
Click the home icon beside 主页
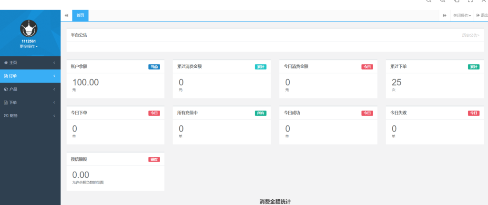[x=6, y=62]
